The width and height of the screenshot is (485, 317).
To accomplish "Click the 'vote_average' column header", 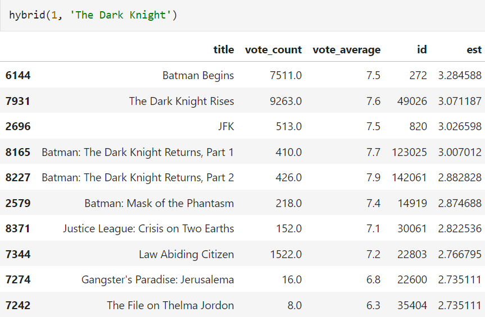I will [x=346, y=49].
